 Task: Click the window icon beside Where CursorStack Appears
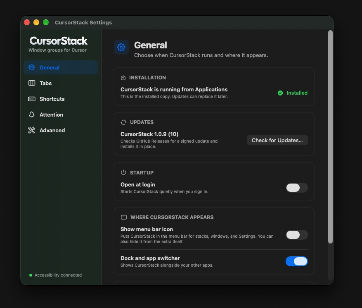(124, 217)
